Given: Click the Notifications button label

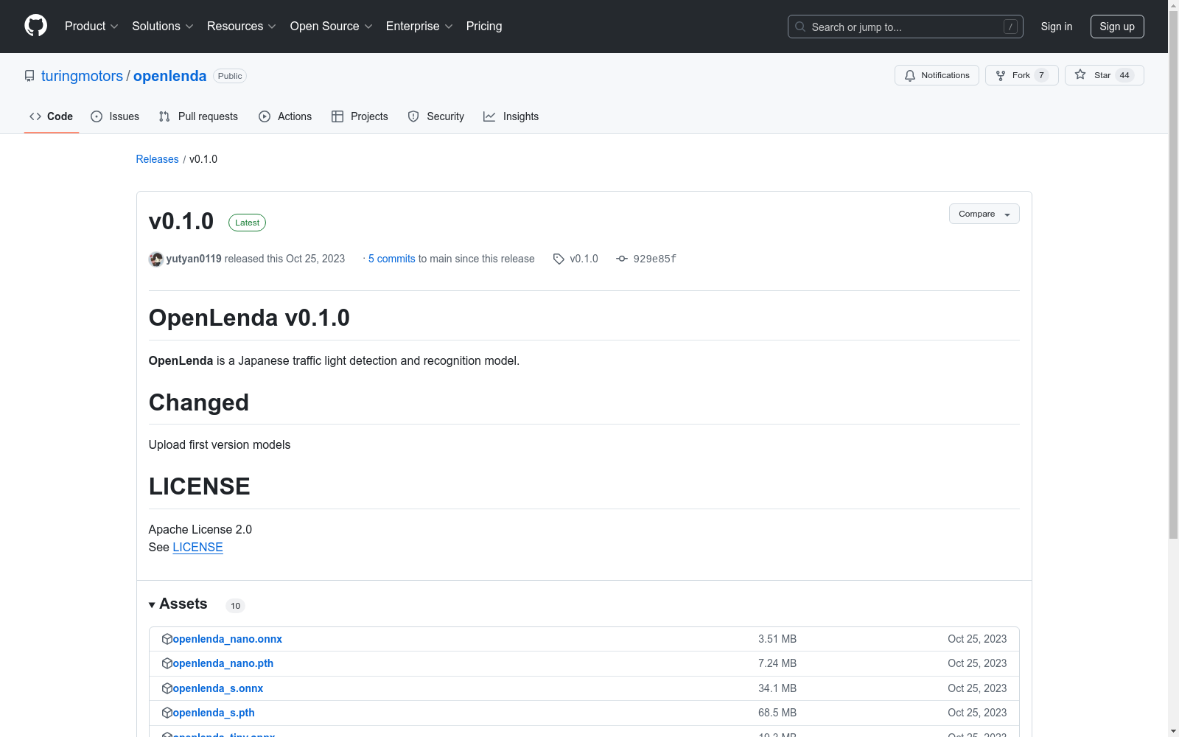Looking at the screenshot, I should tap(945, 75).
